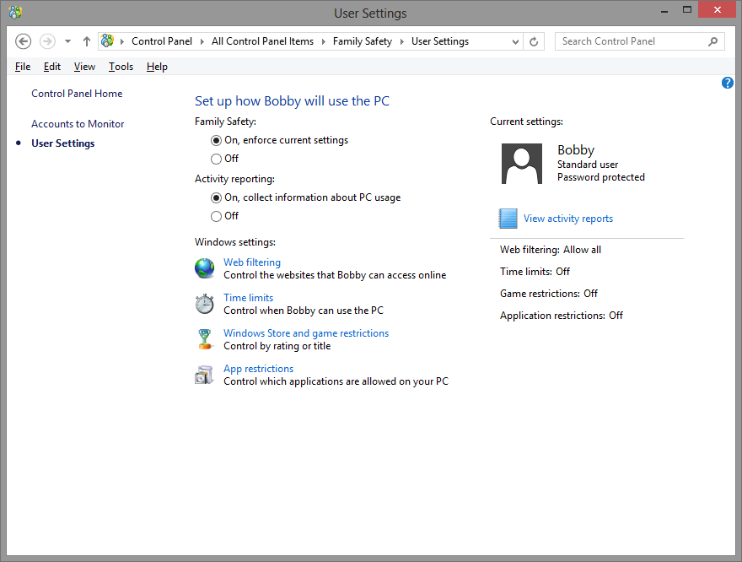Open the App restrictions link
742x562 pixels.
click(x=258, y=369)
